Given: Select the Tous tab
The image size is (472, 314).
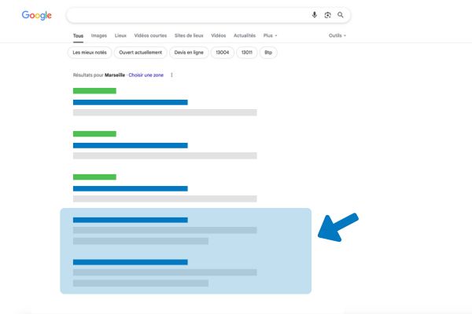Looking at the screenshot, I should [78, 36].
